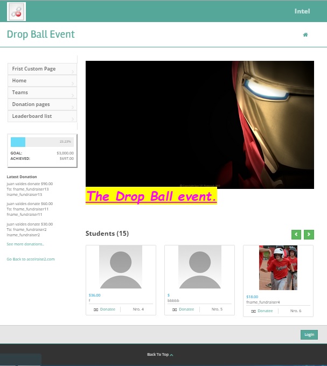Click Donatee on the $36.00 student card

[x=107, y=309]
